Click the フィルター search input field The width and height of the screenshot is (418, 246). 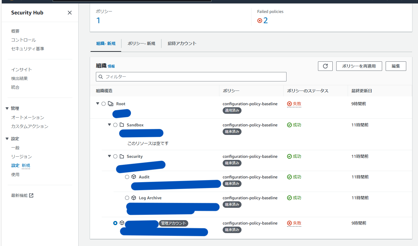[191, 77]
